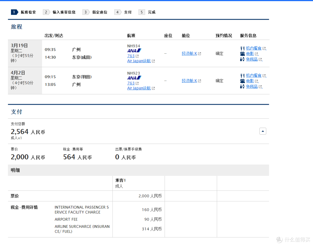Open Air Japan运航 link for NH934

point(139,61)
